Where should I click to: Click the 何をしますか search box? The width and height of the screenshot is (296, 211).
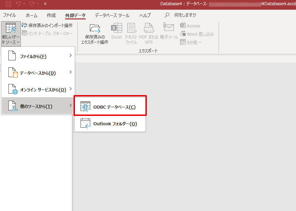[185, 15]
